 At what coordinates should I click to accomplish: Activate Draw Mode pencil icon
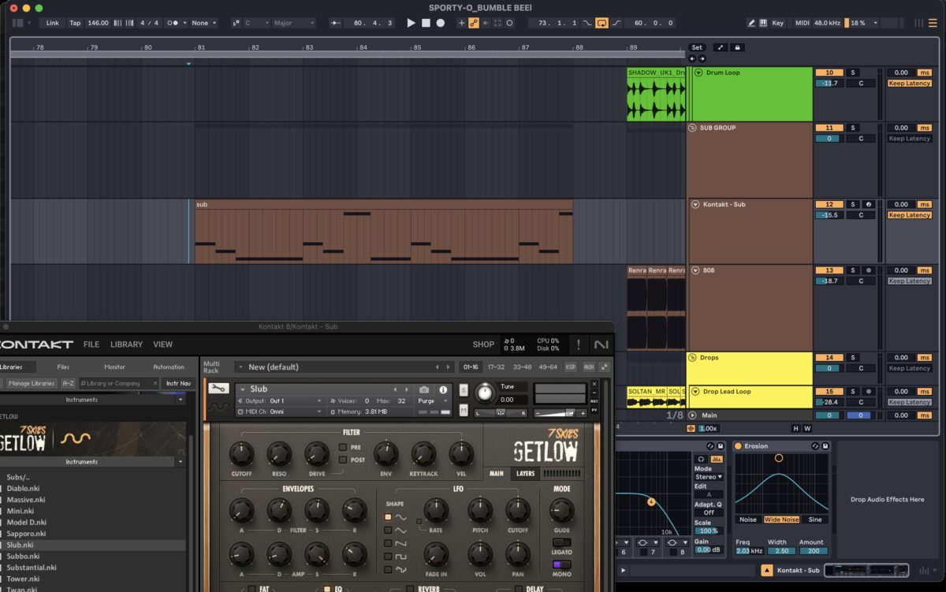tap(751, 23)
